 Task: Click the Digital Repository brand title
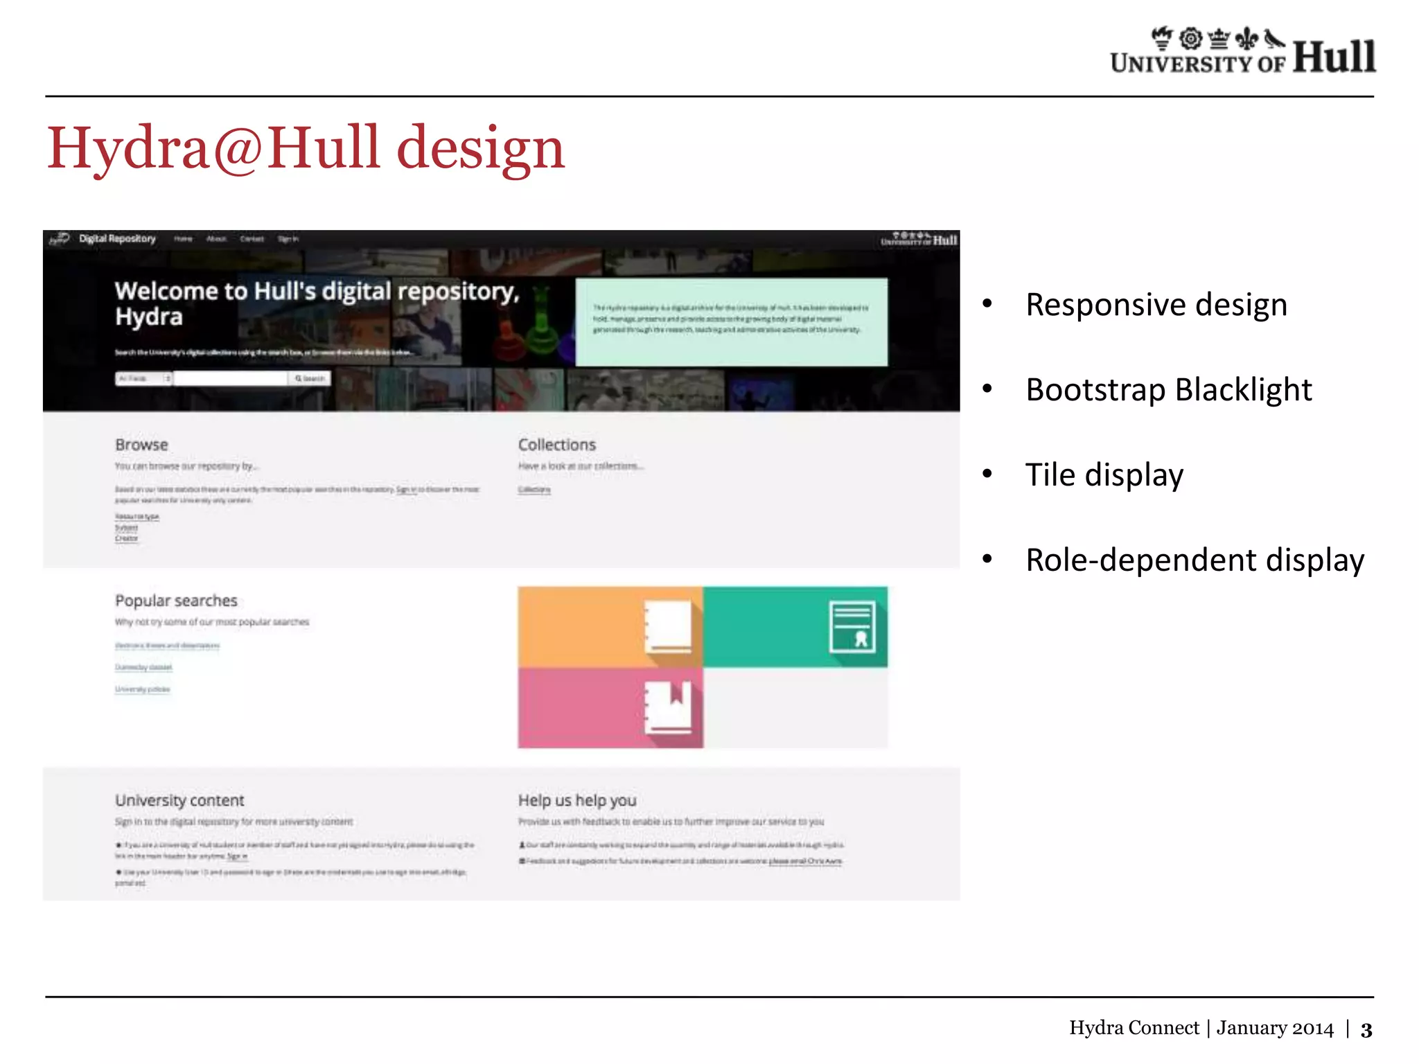pos(117,238)
